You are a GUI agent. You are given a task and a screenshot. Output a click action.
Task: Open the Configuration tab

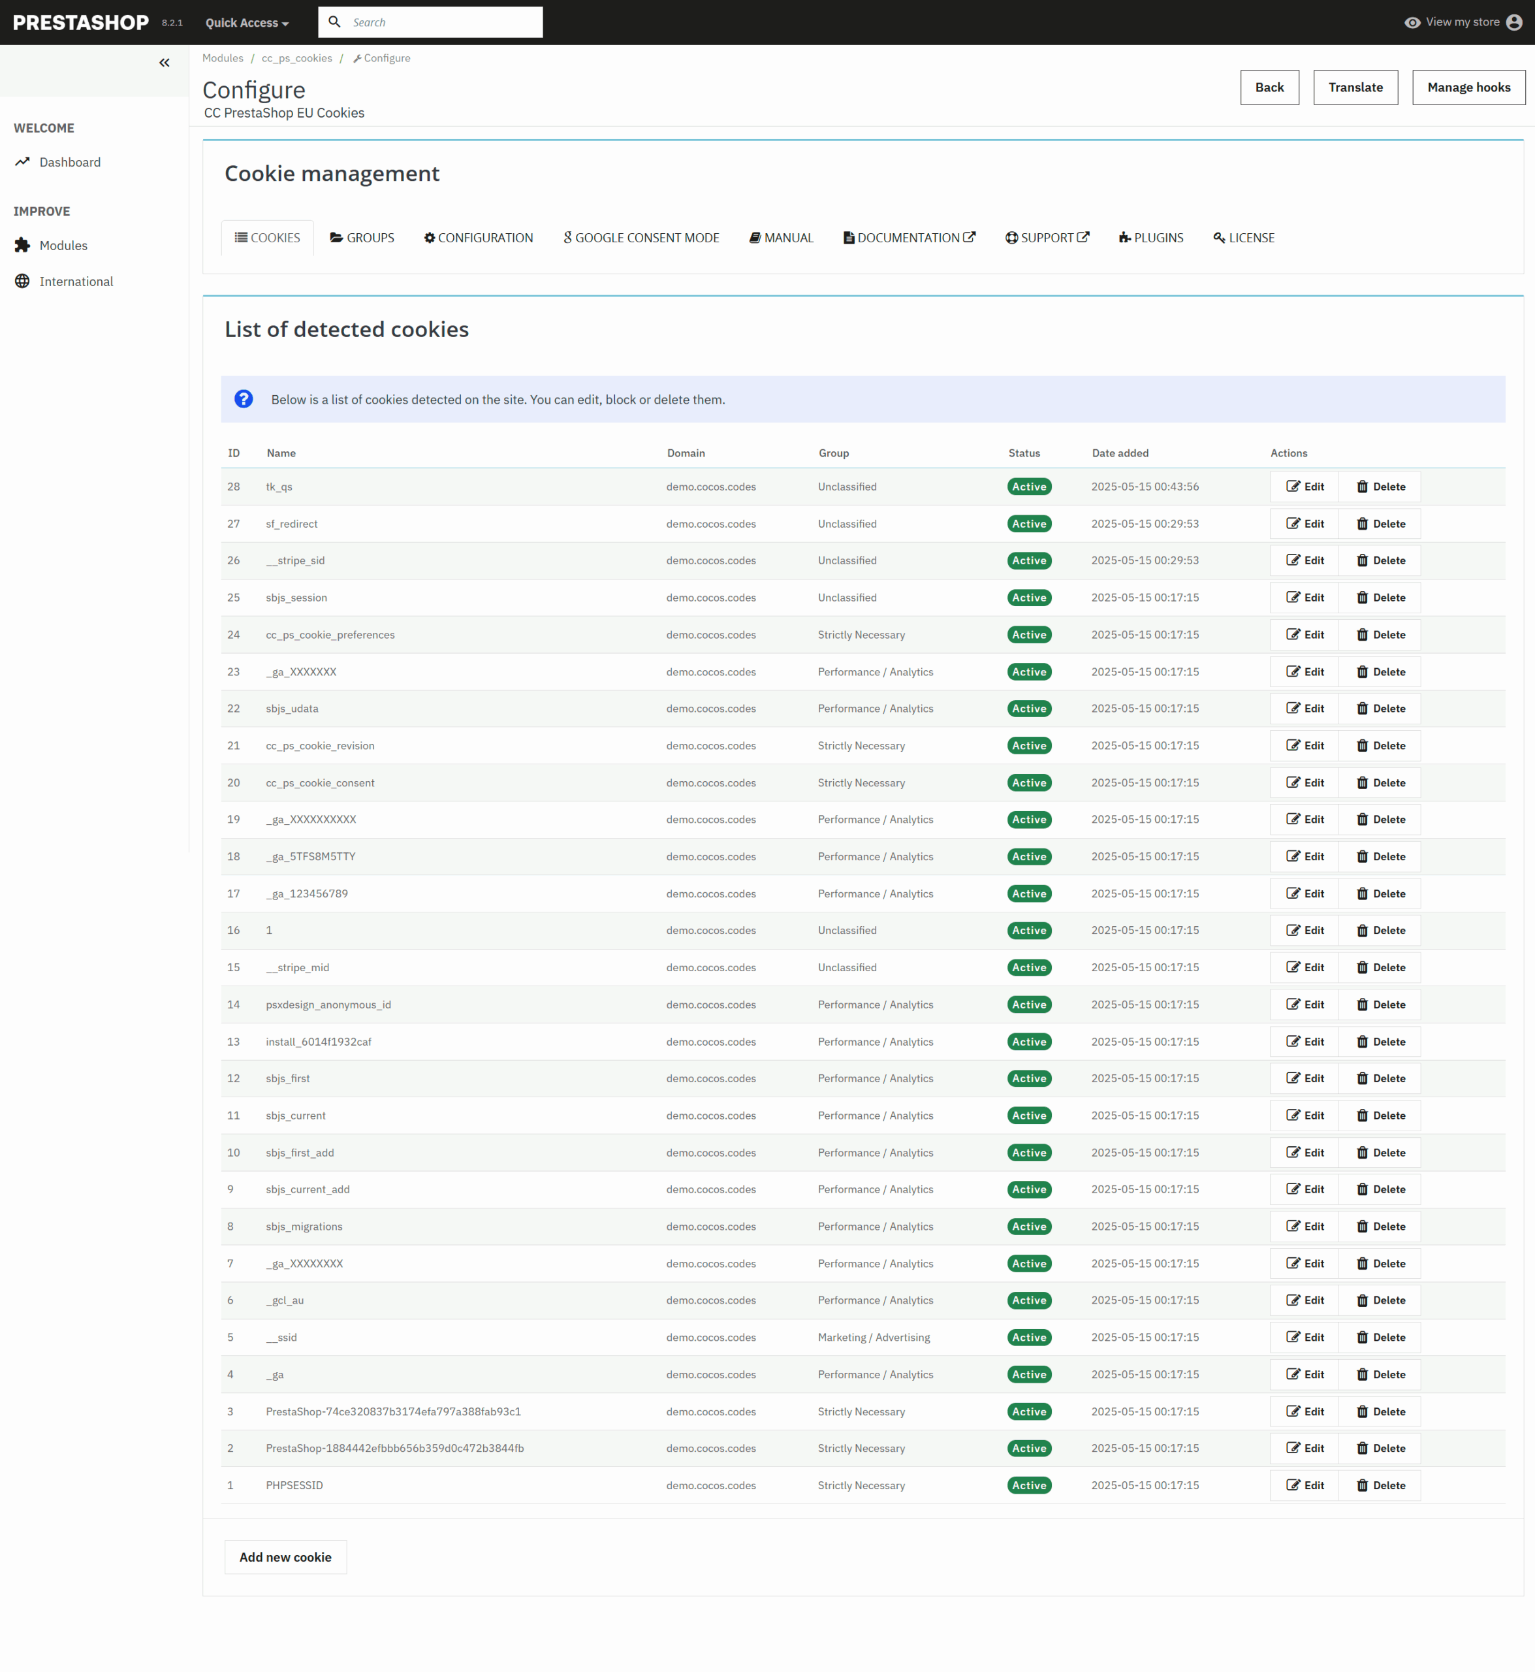479,238
